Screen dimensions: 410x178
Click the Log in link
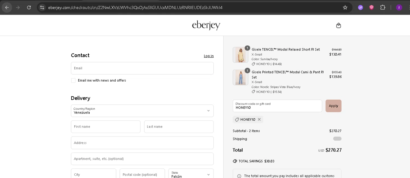209,56
